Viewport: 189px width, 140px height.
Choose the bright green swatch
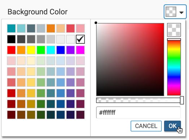(41, 50)
